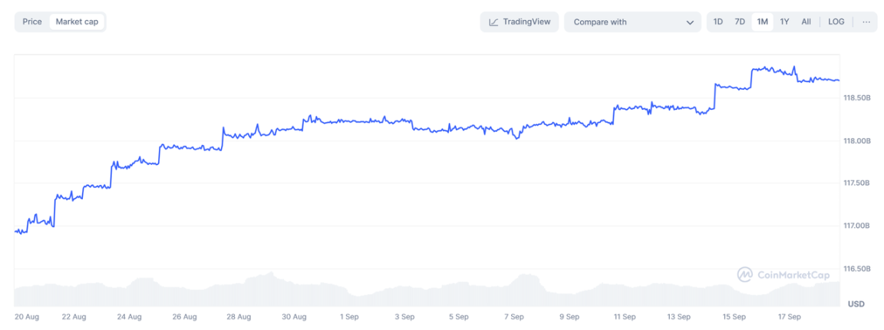Click the 118.00B y-axis label
884x330 pixels.
click(857, 141)
